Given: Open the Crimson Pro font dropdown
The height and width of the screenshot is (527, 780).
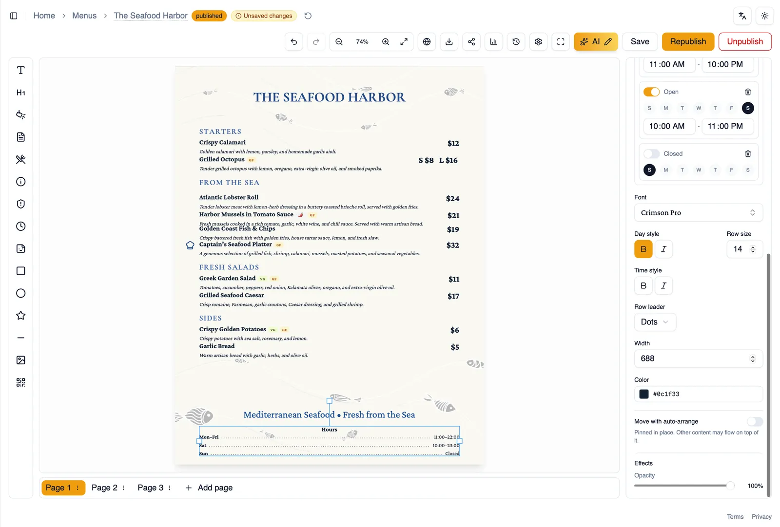Looking at the screenshot, I should pos(698,212).
